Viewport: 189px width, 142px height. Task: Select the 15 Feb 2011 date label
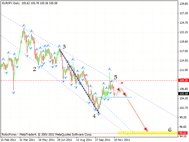(8, 139)
